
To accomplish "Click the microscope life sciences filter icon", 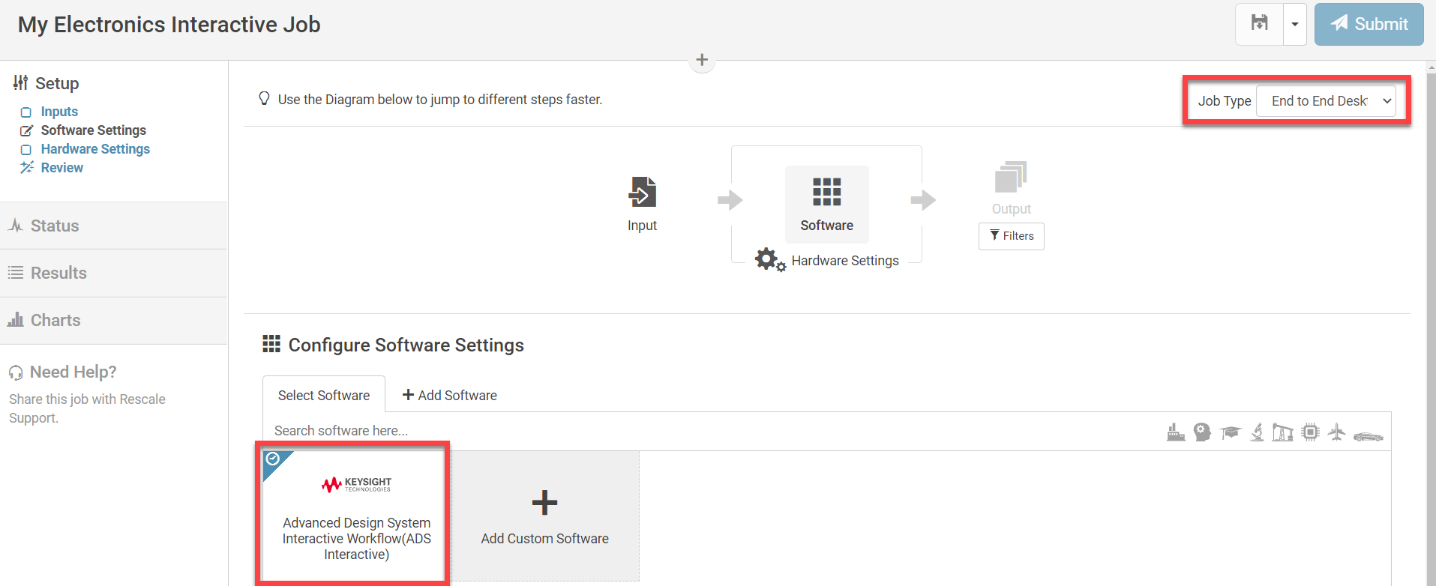I will click(1258, 432).
